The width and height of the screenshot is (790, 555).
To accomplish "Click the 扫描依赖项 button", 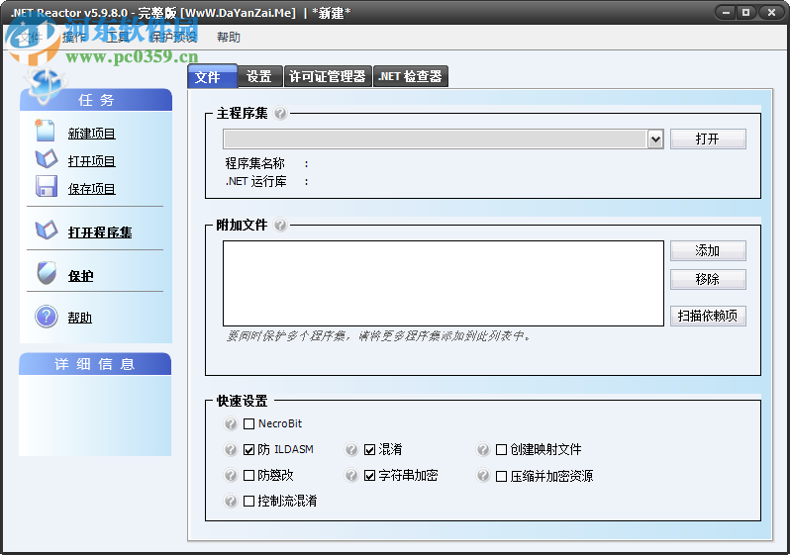I will coord(708,316).
